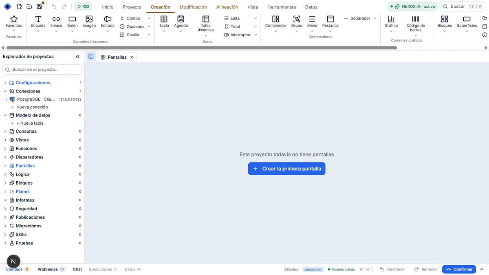Screen dimensions: 489x275
Task: Click Deshacer in the status bar
Action: coord(392,269)
